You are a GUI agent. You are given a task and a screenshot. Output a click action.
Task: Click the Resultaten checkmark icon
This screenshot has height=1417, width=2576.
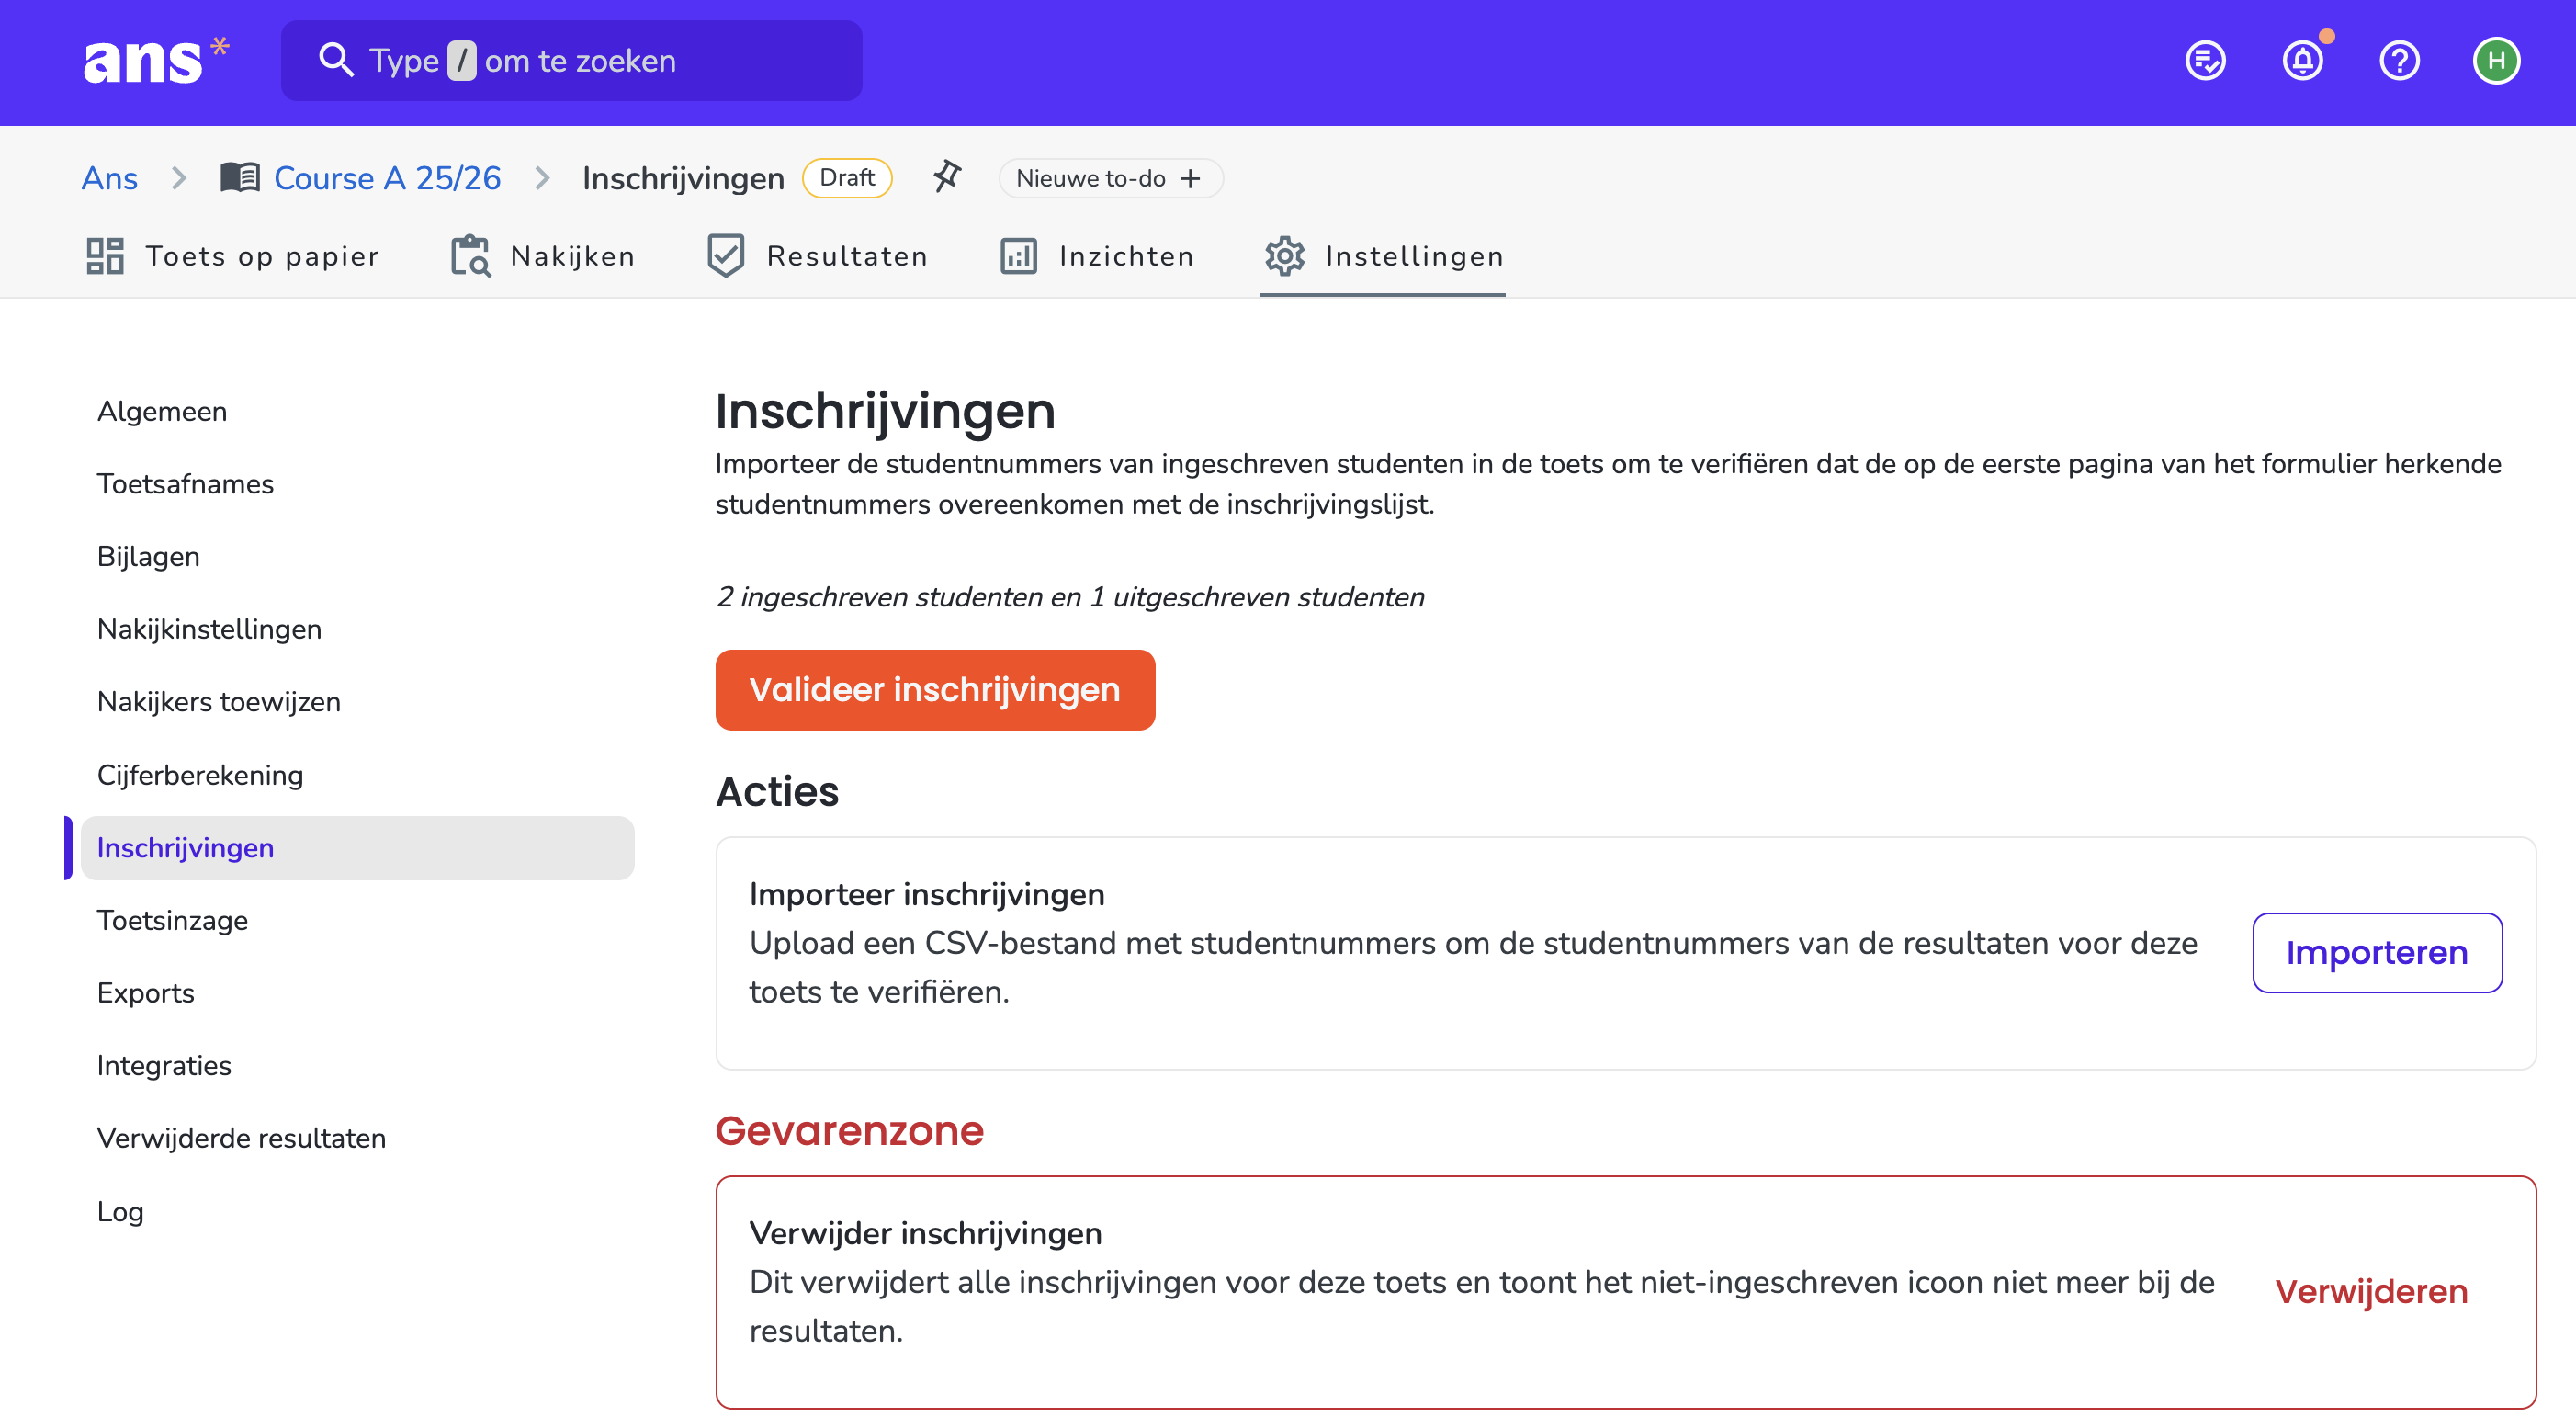coord(726,256)
